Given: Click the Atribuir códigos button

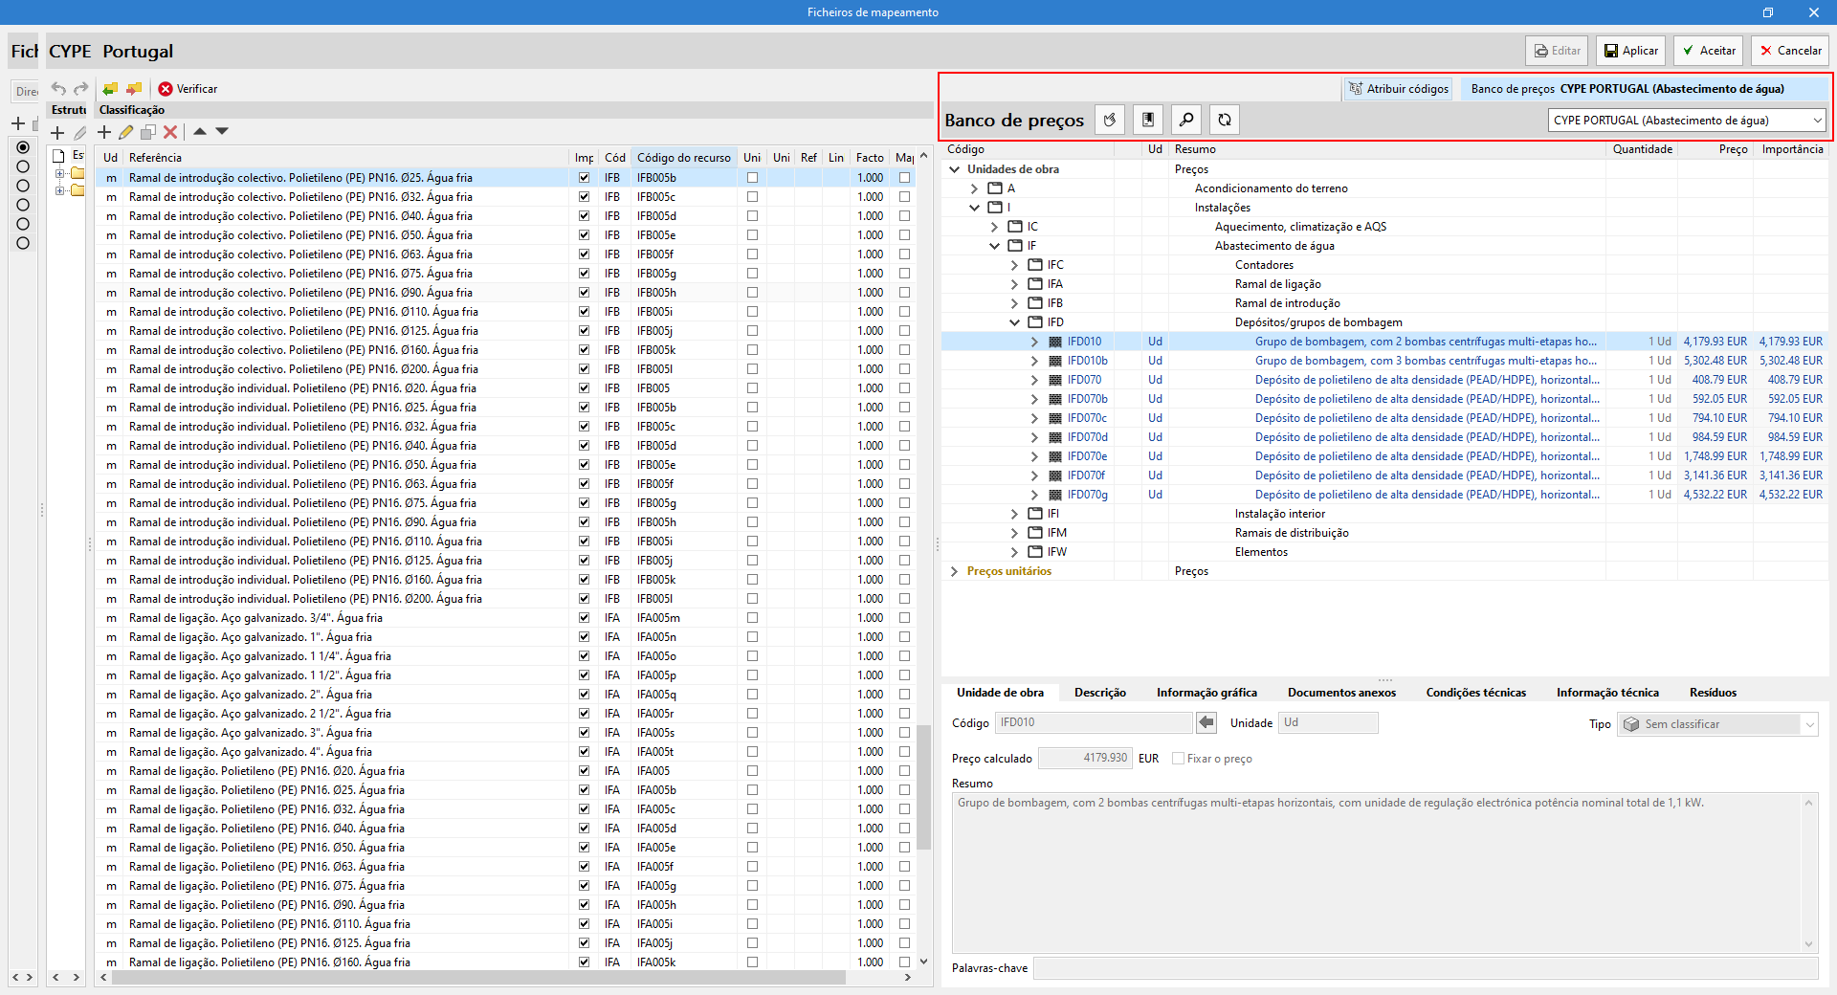Looking at the screenshot, I should point(1398,89).
